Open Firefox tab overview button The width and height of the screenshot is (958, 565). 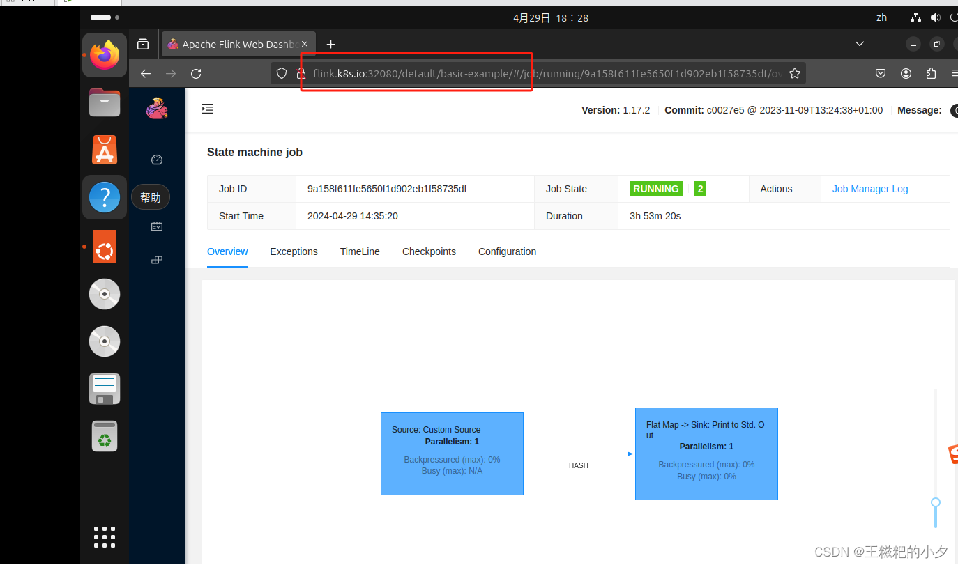click(143, 44)
